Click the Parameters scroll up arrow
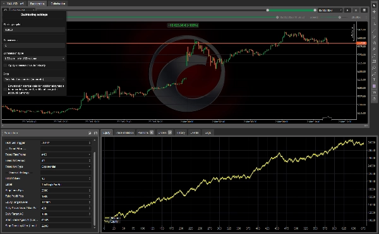The width and height of the screenshot is (379, 234). pos(95,140)
